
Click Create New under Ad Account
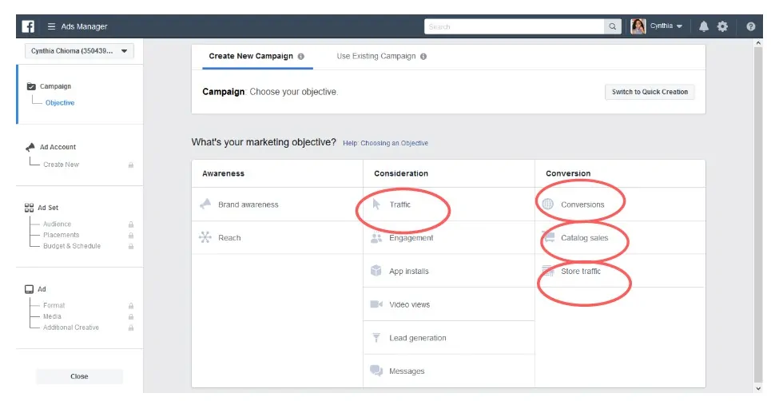click(x=61, y=165)
